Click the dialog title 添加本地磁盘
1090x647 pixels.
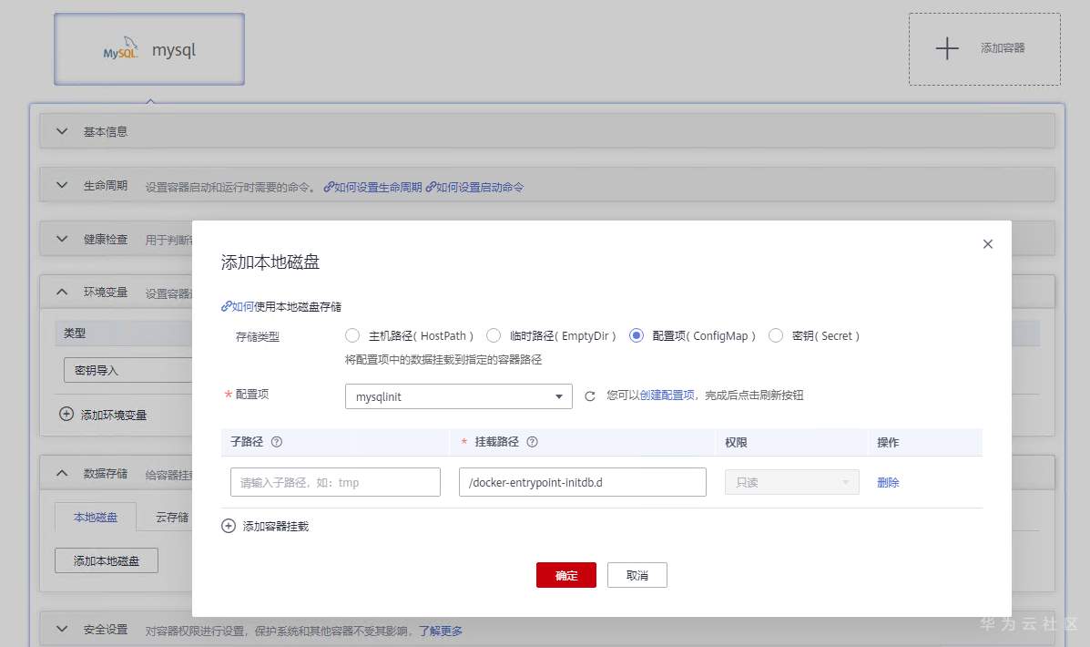coord(270,262)
